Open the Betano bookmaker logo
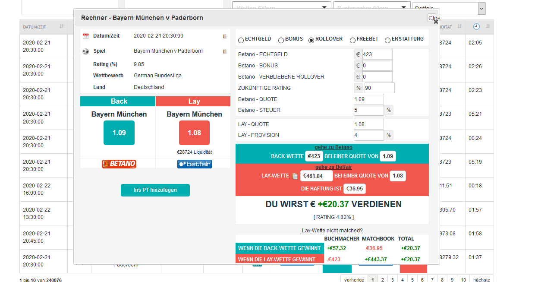 tap(119, 164)
